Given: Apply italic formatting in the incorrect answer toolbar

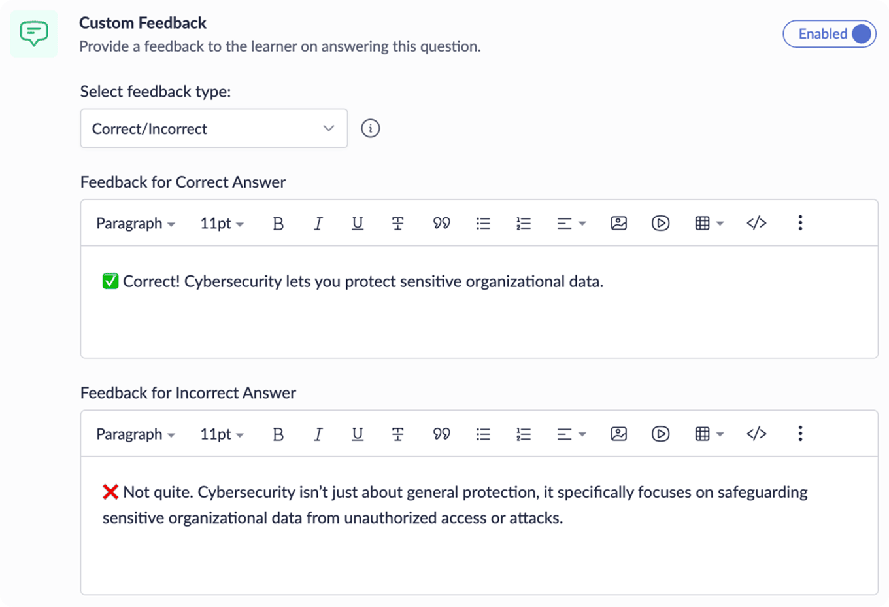Looking at the screenshot, I should (x=318, y=433).
